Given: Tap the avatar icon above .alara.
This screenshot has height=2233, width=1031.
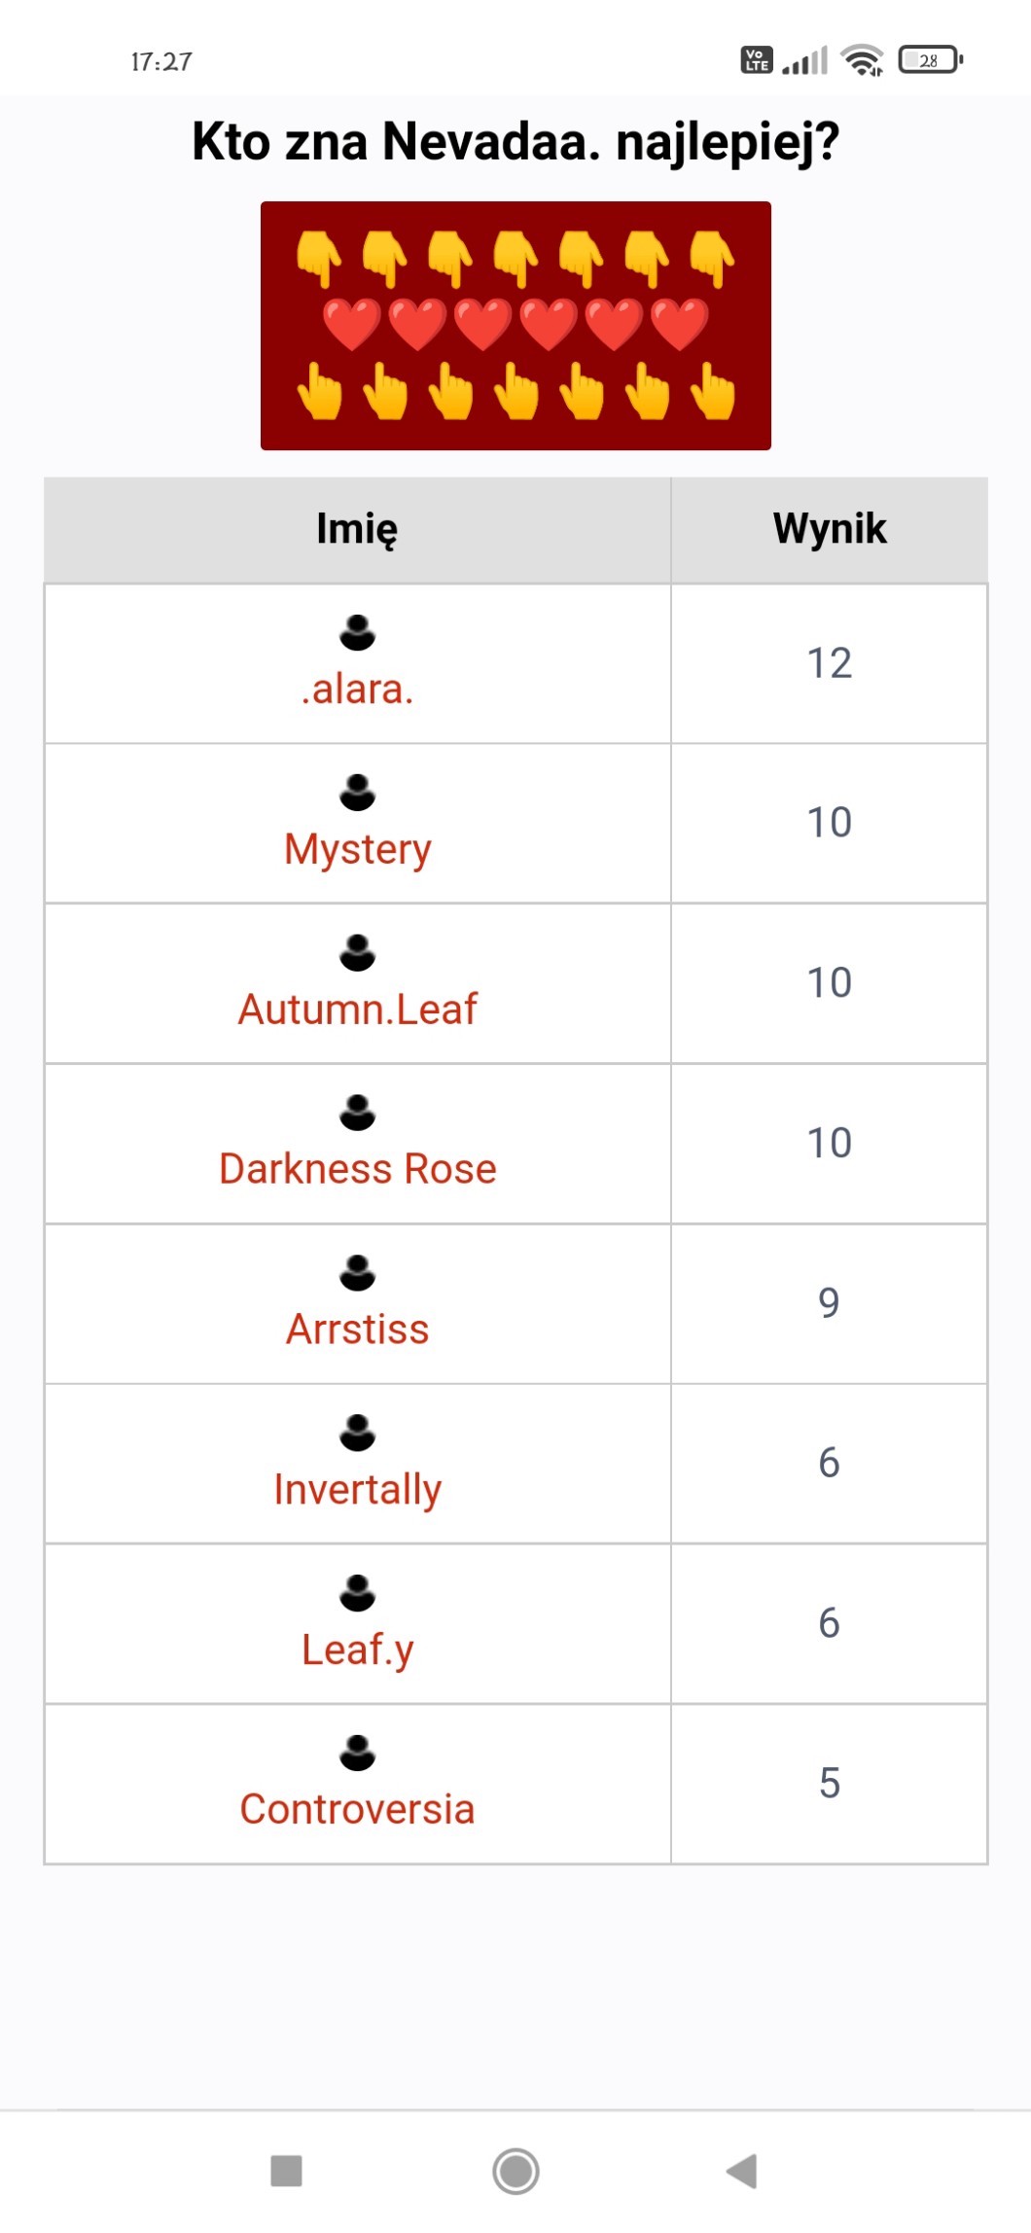Looking at the screenshot, I should (x=357, y=632).
